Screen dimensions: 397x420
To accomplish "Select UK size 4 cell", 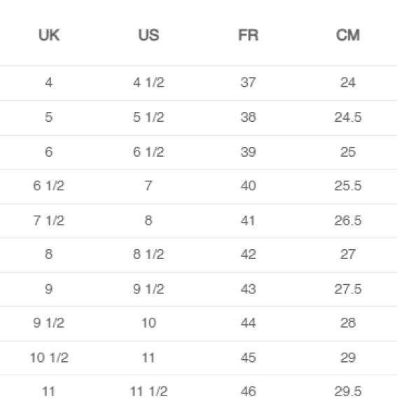I will click(49, 82).
